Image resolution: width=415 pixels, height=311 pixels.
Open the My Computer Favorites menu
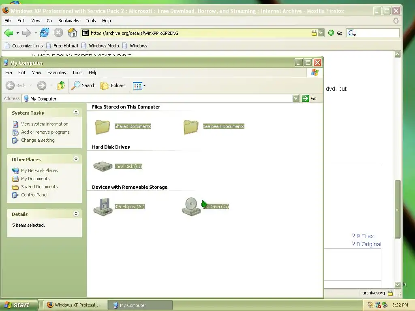[x=57, y=72]
